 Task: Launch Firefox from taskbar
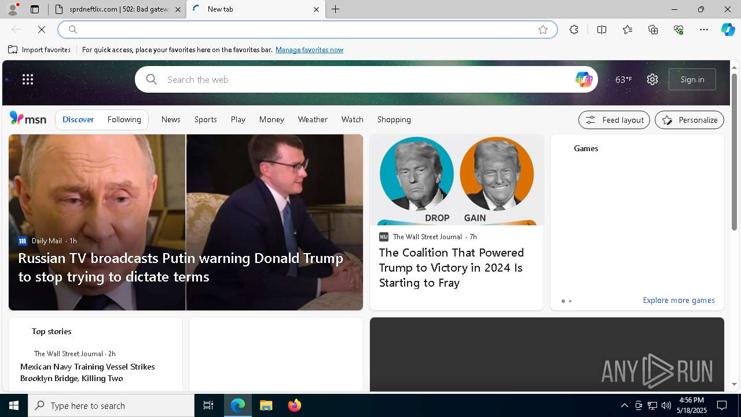point(294,405)
